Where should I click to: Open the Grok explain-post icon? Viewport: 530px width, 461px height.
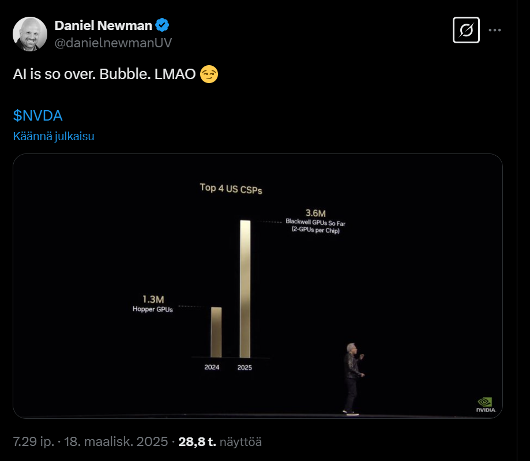pyautogui.click(x=466, y=30)
